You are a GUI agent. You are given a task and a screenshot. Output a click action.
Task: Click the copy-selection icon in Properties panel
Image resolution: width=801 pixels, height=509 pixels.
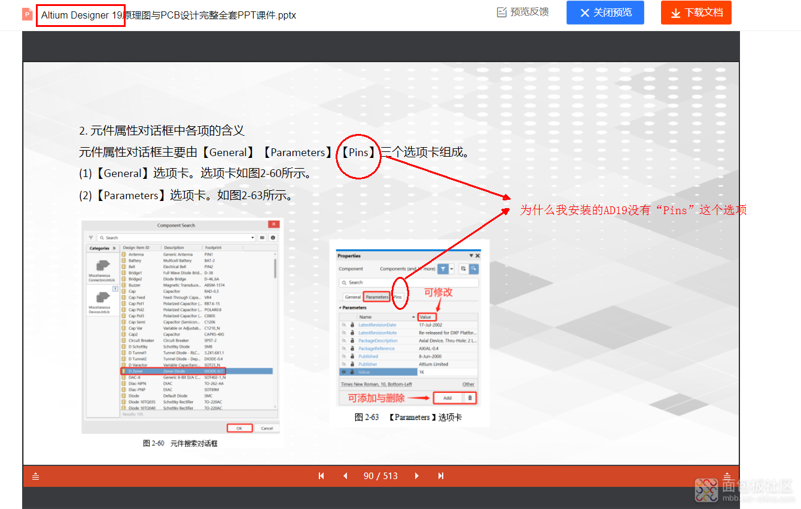point(463,269)
